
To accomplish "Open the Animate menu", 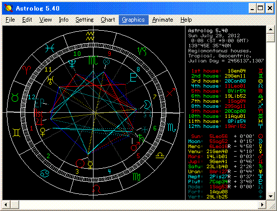I will (163, 20).
